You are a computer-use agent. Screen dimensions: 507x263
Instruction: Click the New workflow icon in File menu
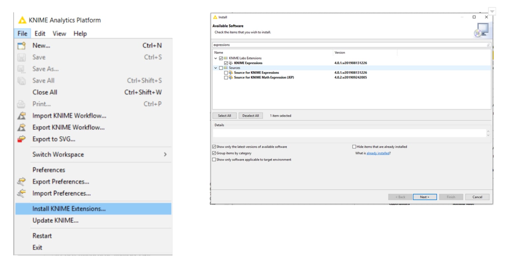pos(21,46)
